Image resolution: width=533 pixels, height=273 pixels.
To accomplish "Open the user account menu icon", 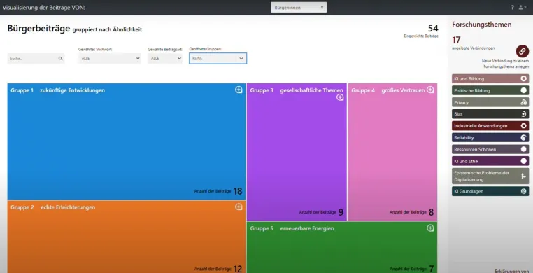I will click(x=523, y=7).
